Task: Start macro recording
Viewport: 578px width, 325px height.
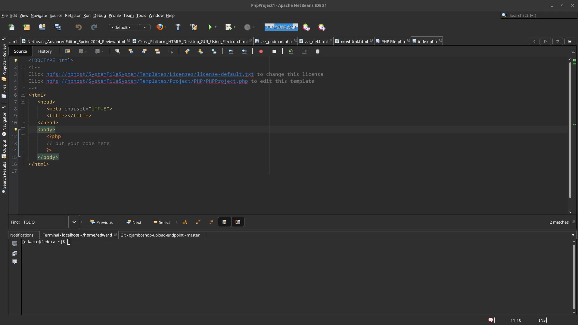Action: (261, 51)
